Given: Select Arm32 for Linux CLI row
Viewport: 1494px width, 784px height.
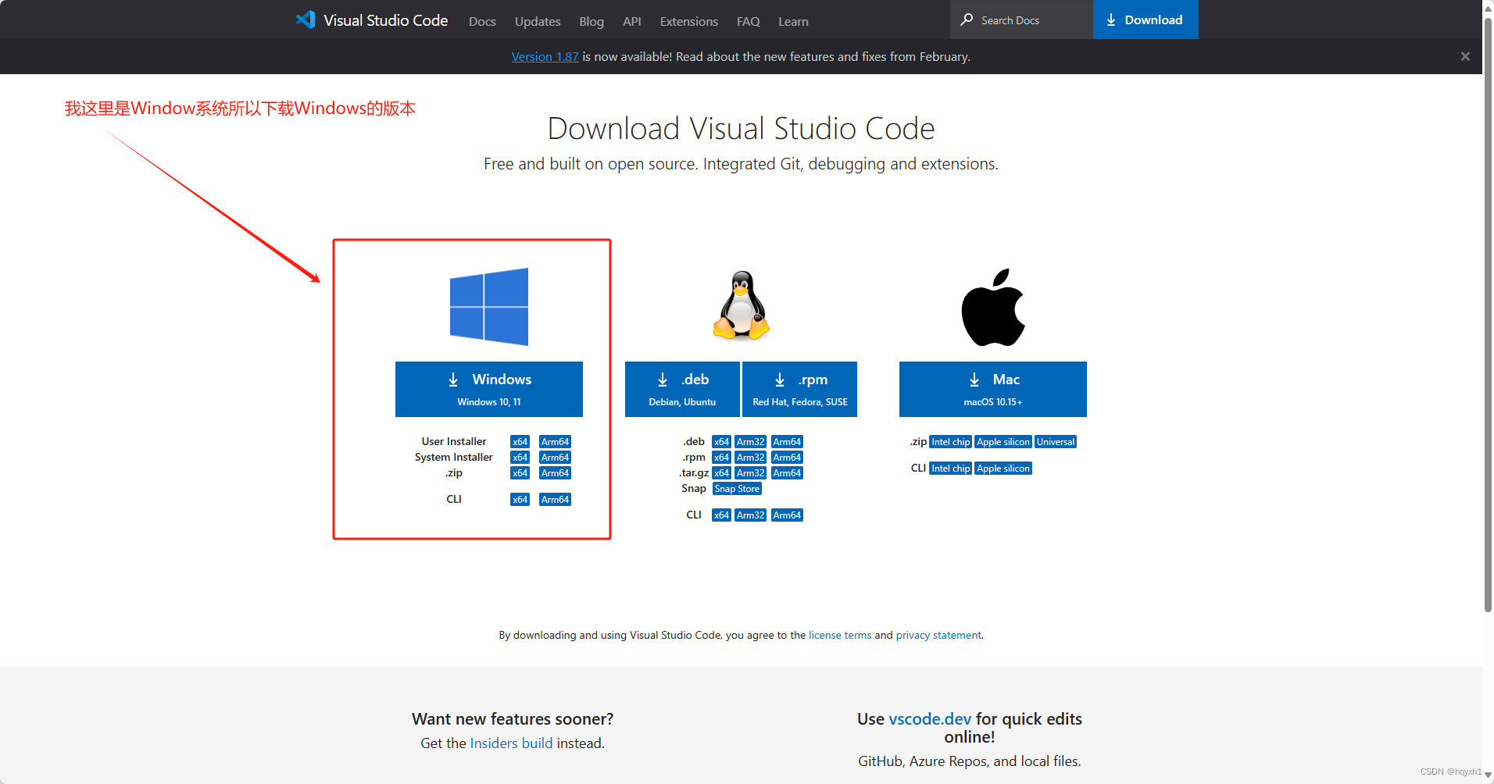Looking at the screenshot, I should pyautogui.click(x=751, y=515).
